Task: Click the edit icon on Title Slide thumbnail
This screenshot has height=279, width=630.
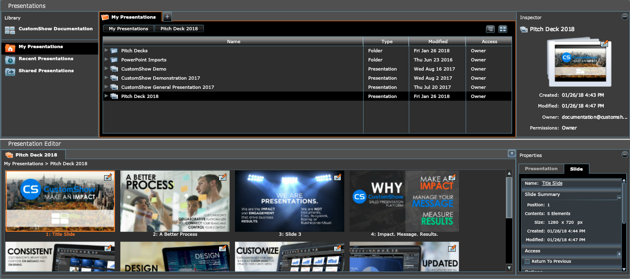Action: [108, 177]
